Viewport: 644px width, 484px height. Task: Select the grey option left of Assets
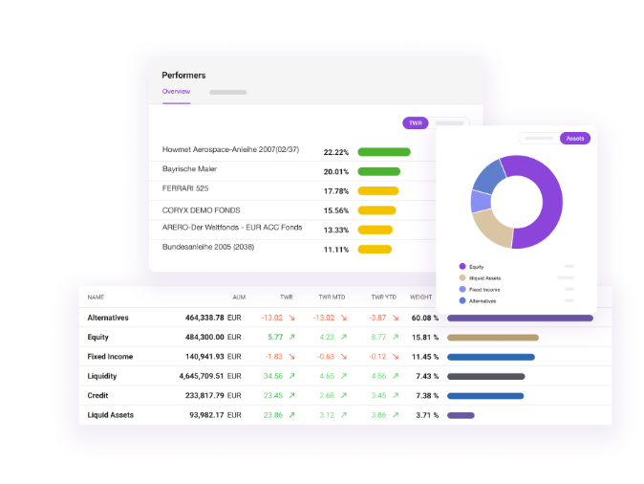539,138
